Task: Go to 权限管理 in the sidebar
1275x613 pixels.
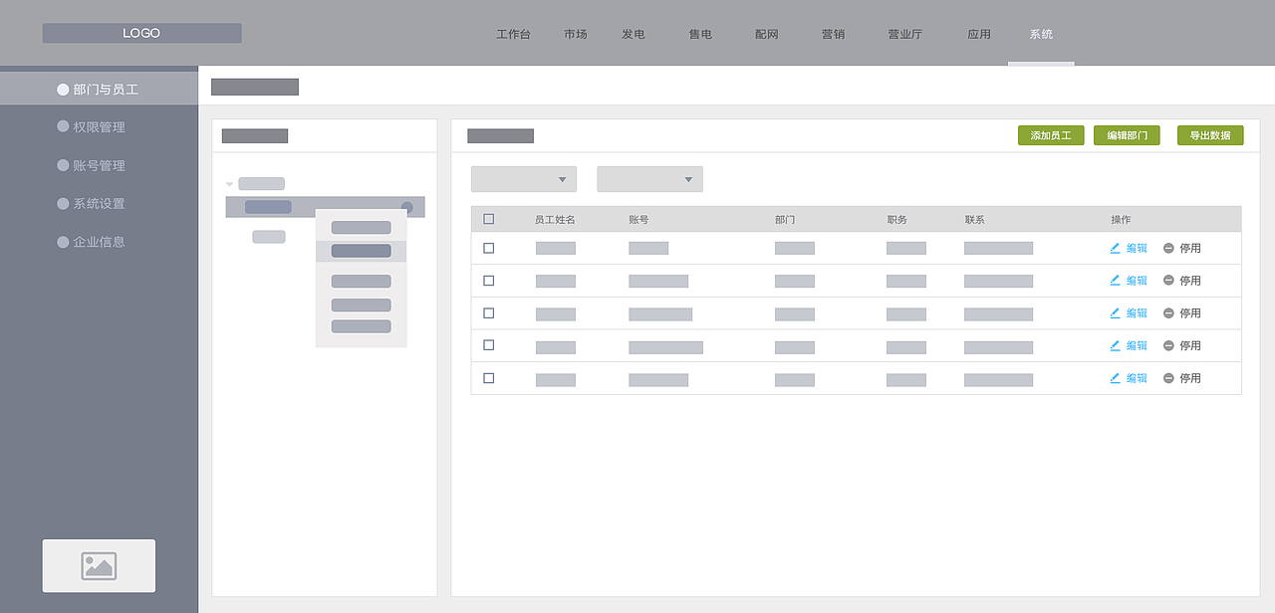Action: coord(99,127)
